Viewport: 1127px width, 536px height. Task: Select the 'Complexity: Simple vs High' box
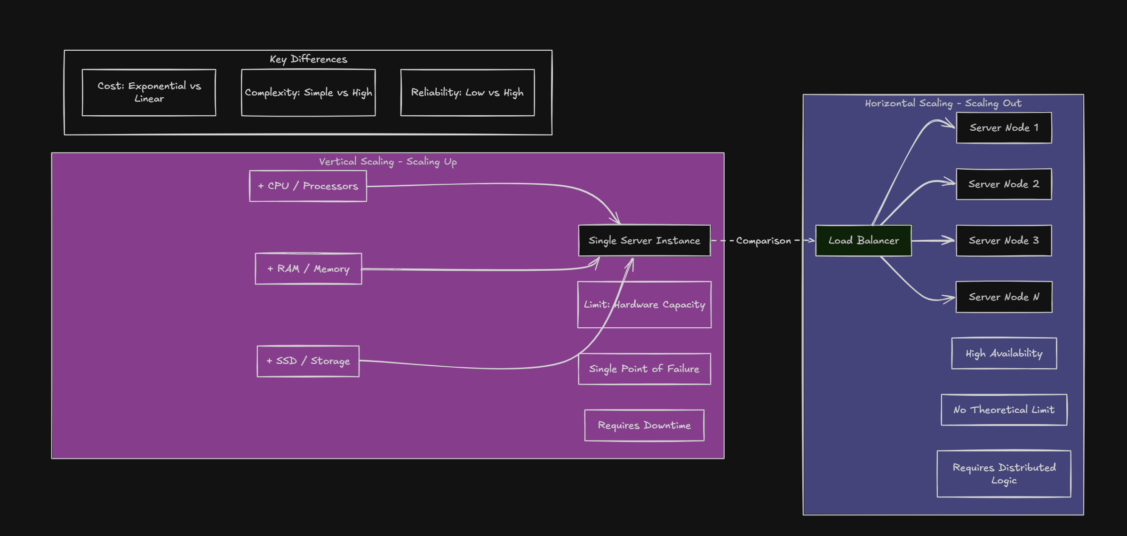pos(308,93)
